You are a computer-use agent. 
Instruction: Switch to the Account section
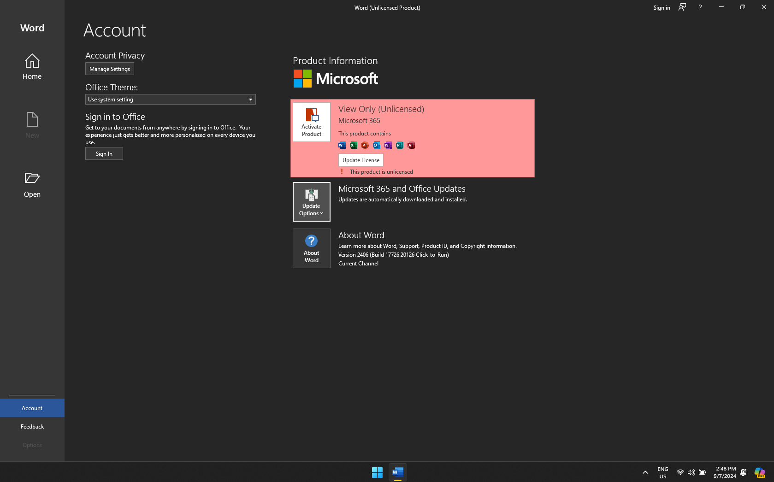(x=32, y=408)
